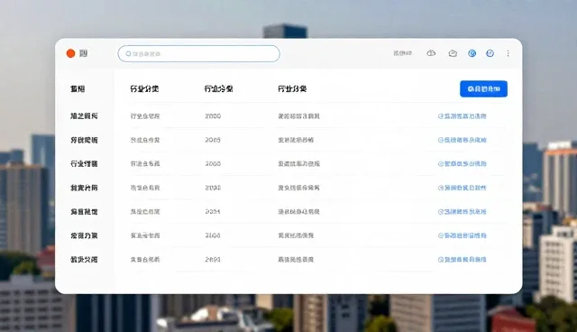The width and height of the screenshot is (577, 332).
Task: Open the cloud upload icon in header
Action: click(431, 53)
